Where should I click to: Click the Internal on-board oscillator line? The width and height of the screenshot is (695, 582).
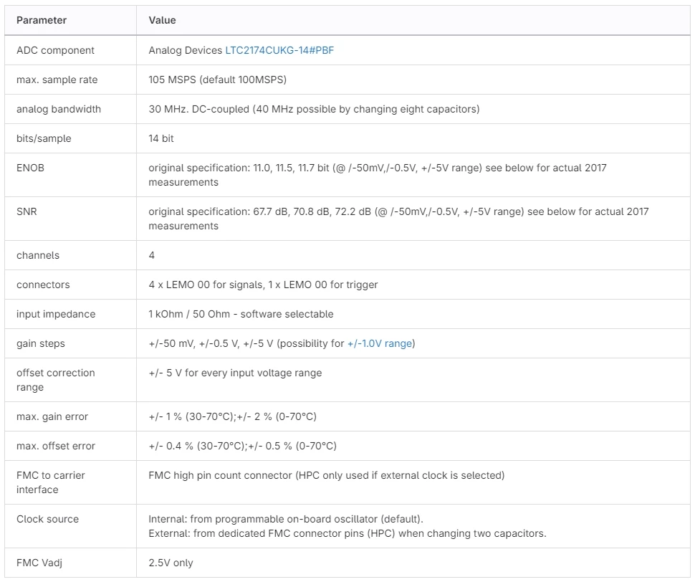[286, 519]
